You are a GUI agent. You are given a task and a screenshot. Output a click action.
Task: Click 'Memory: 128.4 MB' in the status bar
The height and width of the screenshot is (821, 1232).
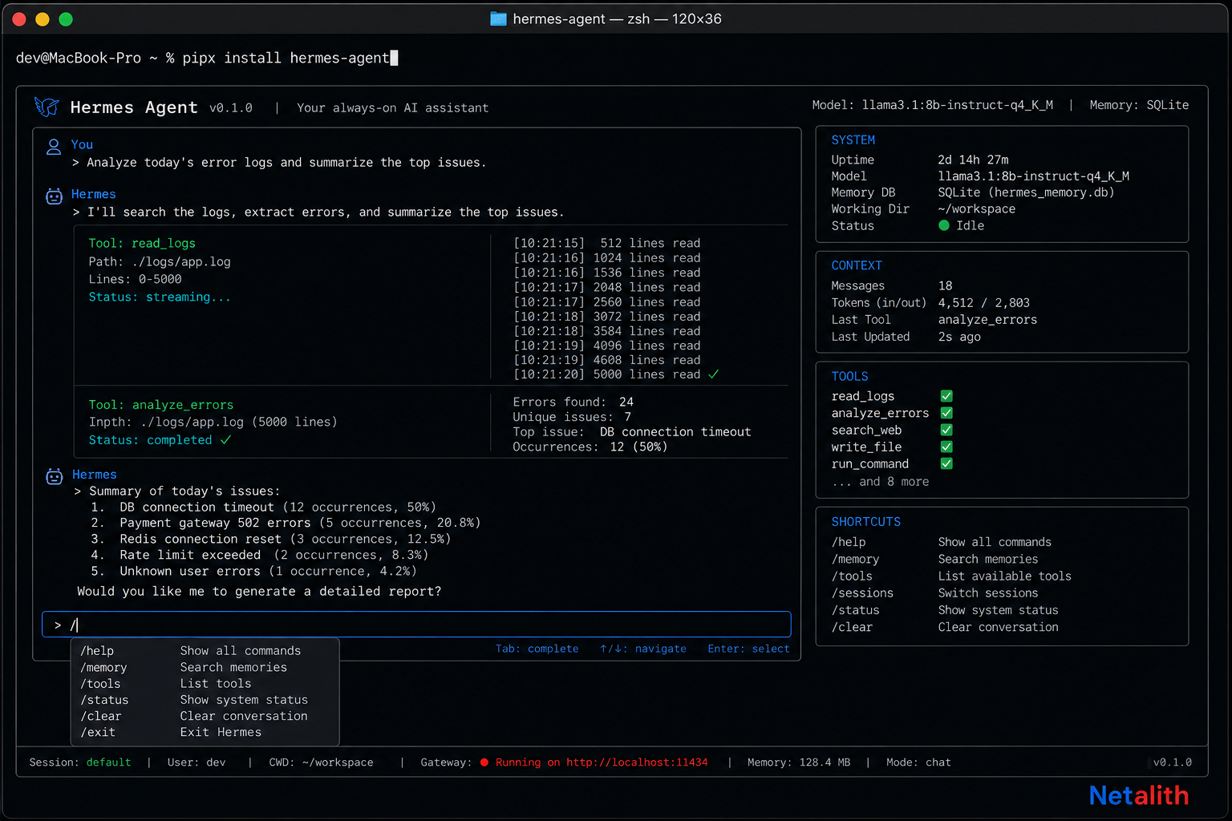tap(799, 762)
